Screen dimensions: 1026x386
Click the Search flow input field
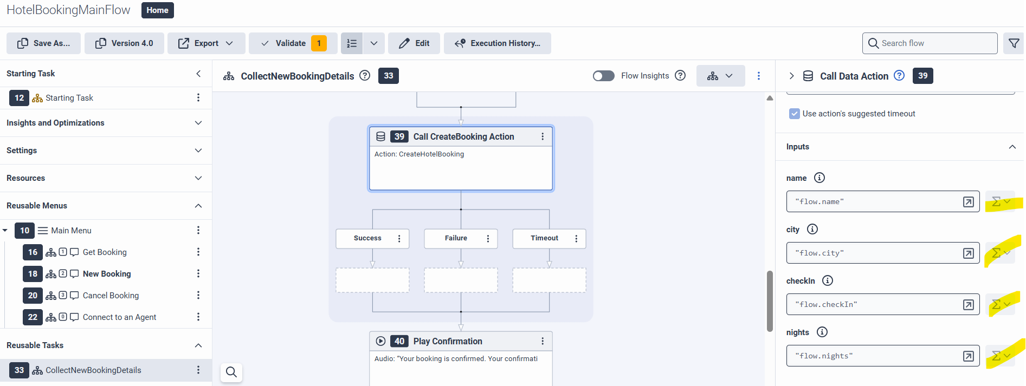point(936,43)
